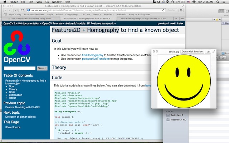
Task: Click the 'previous' navigation link
Action: click(163, 24)
